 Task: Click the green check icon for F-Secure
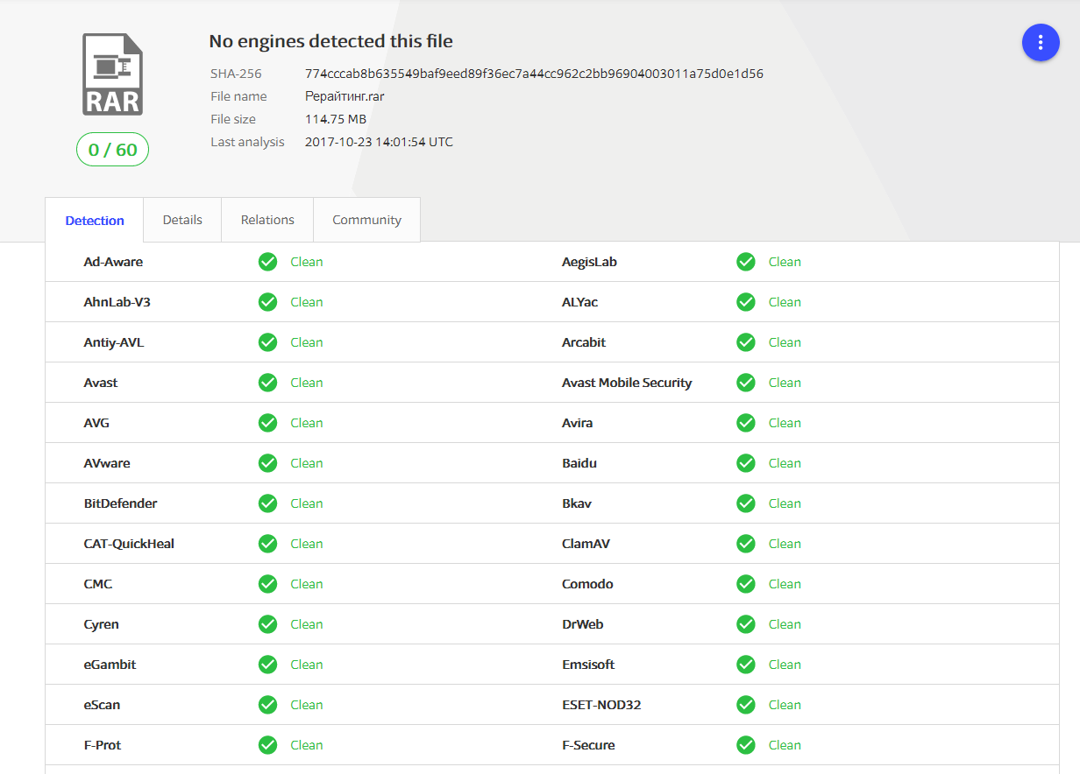point(746,745)
